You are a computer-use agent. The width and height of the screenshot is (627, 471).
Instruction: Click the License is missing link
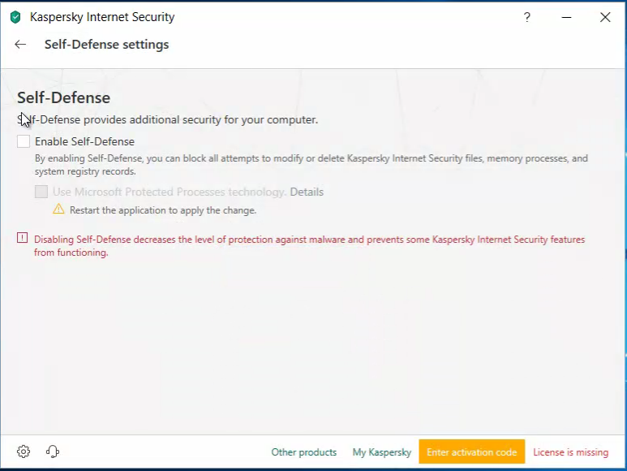click(x=570, y=452)
